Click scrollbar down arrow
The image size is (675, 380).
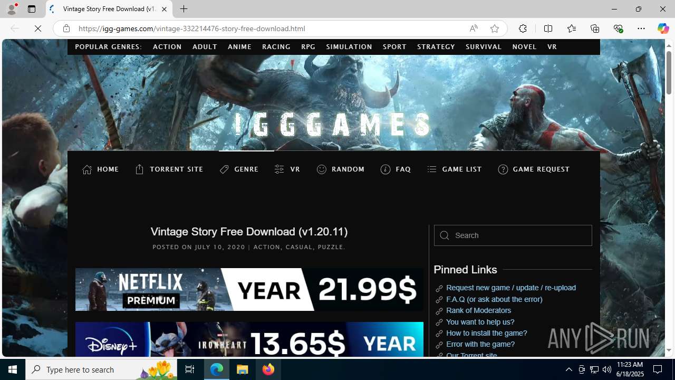[x=669, y=350]
